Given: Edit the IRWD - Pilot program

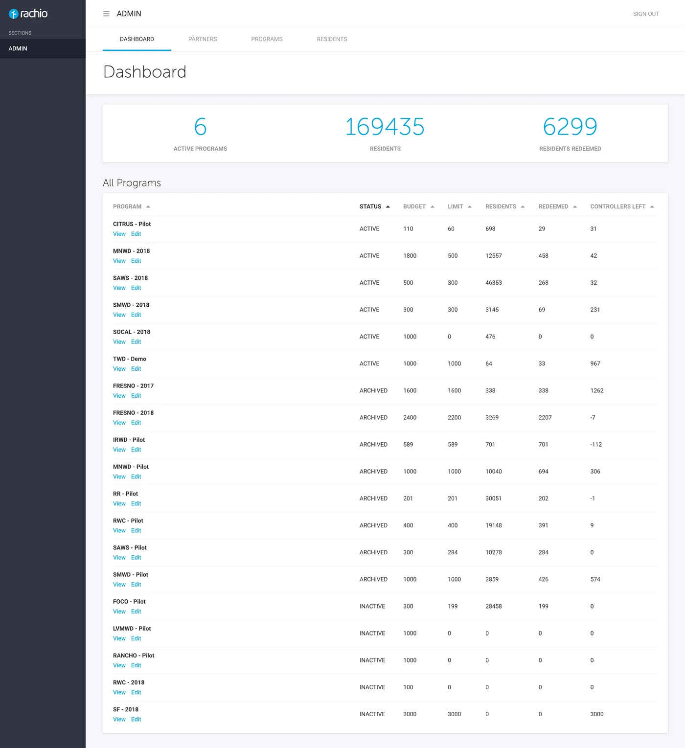Looking at the screenshot, I should coord(136,449).
